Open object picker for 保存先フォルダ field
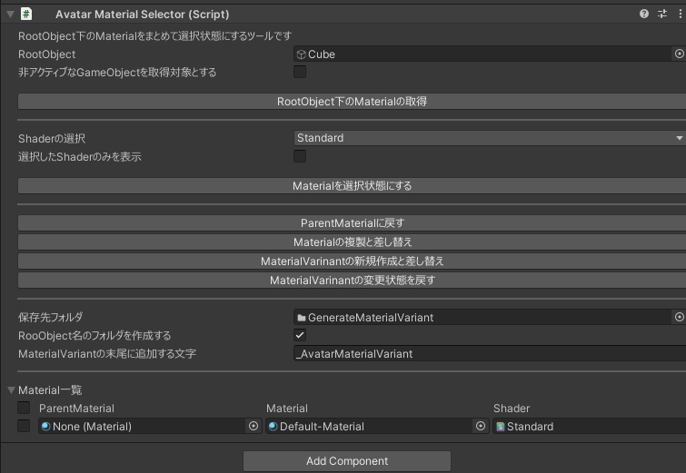Image resolution: width=686 pixels, height=473 pixels. [x=679, y=317]
